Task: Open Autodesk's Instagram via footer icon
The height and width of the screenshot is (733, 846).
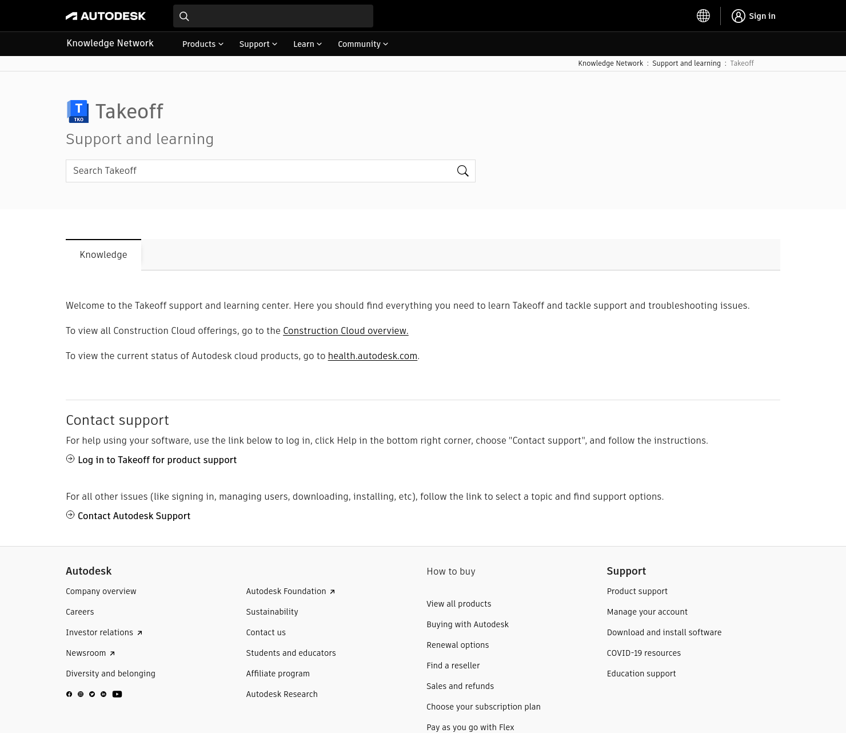Action: coord(81,694)
